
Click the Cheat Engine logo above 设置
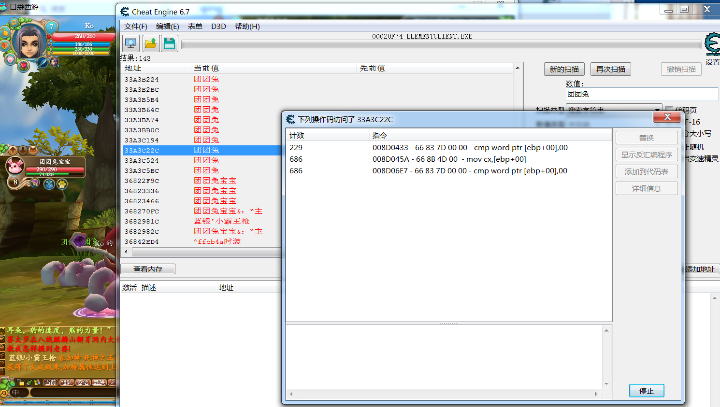pyautogui.click(x=712, y=44)
